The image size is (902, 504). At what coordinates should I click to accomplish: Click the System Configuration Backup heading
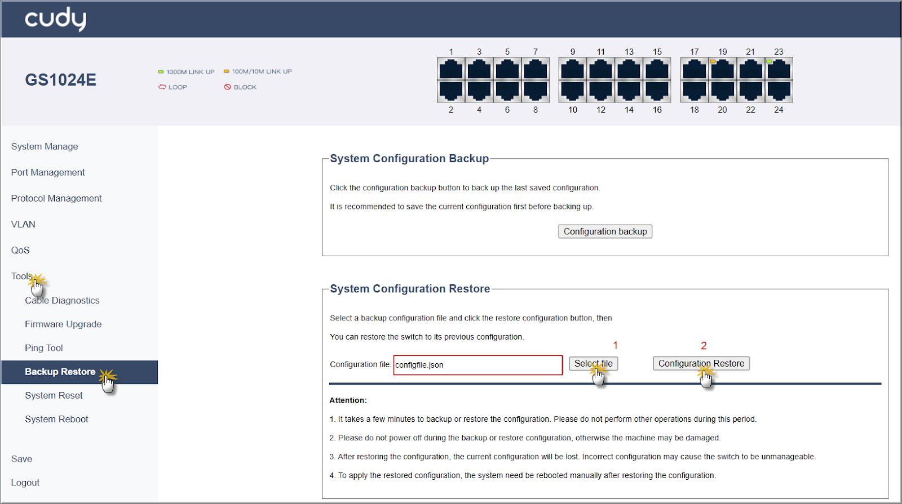coord(409,159)
